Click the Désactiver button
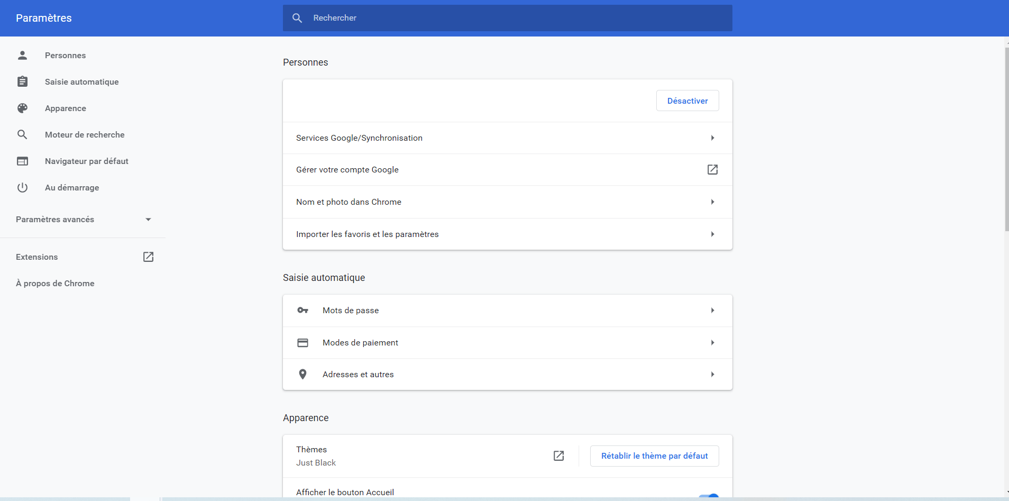The width and height of the screenshot is (1009, 501). pos(687,101)
